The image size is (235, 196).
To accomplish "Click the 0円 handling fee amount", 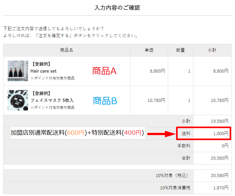I will pyautogui.click(x=225, y=146).
